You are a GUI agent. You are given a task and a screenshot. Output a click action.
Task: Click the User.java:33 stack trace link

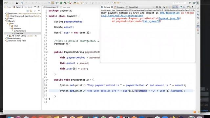[x=151, y=21]
